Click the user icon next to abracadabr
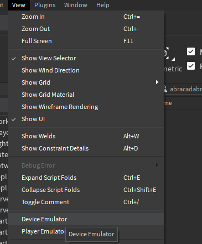This screenshot has height=244, width=202. coord(165,89)
